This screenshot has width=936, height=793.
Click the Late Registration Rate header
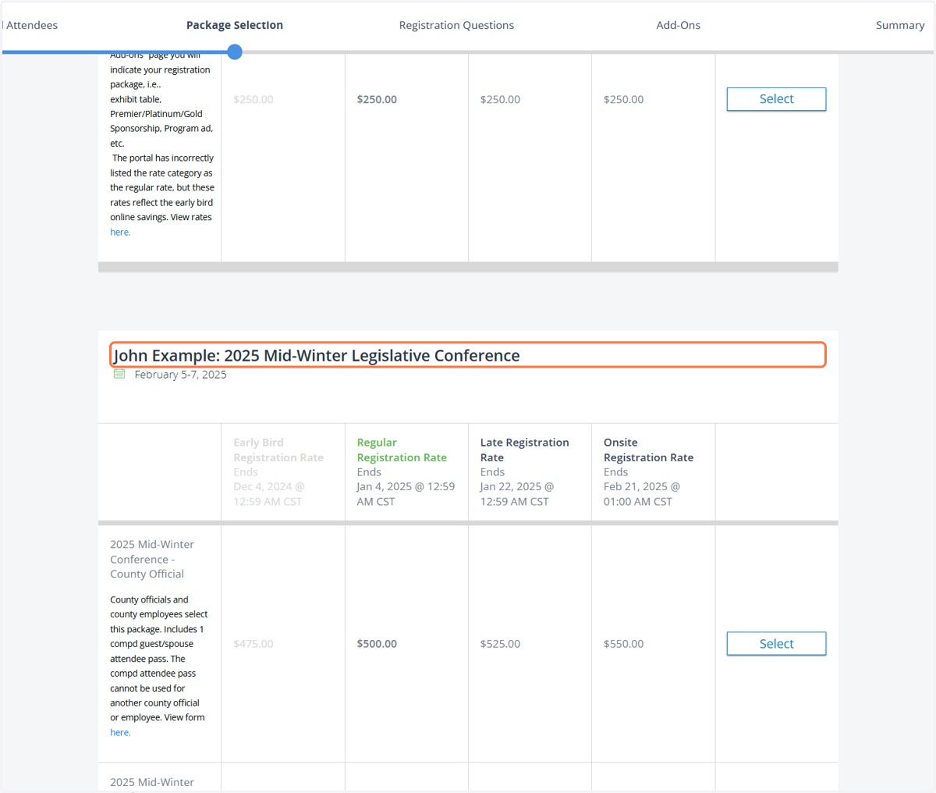(x=524, y=450)
